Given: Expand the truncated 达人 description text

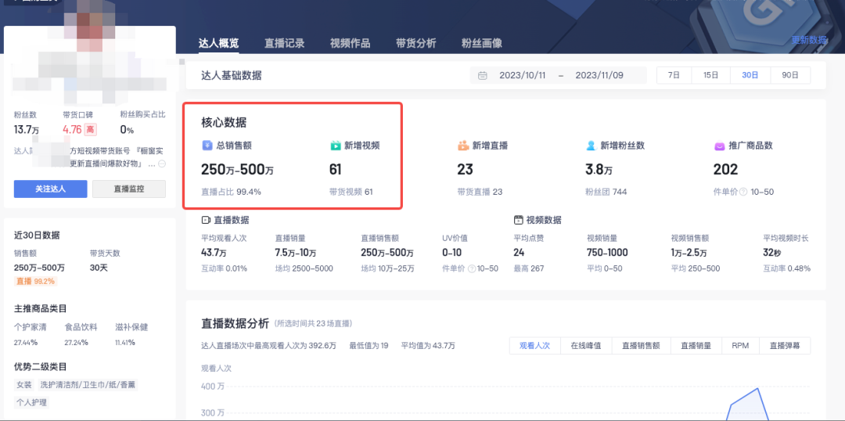Looking at the screenshot, I should [x=161, y=164].
